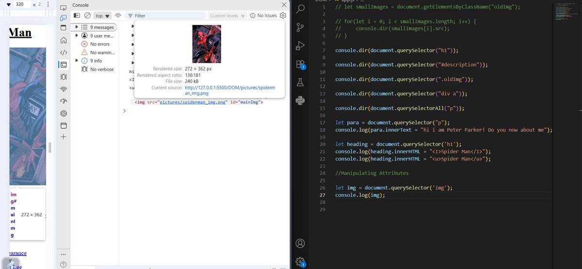
Task: Open DevTools help question mark icon
Action: (x=64, y=265)
